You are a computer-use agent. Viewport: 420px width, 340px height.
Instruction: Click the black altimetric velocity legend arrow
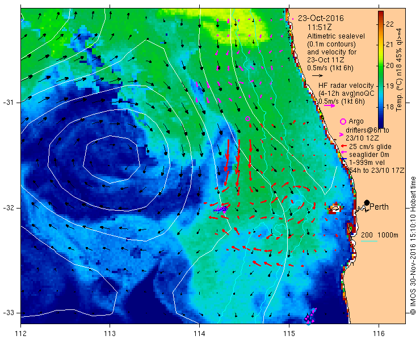(318, 76)
